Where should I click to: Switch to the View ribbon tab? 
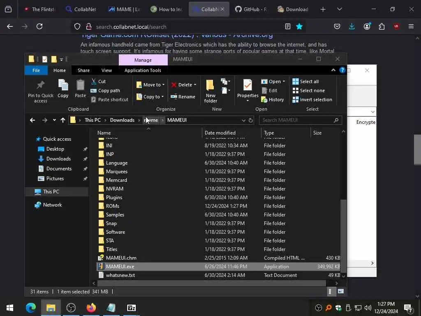(106, 70)
